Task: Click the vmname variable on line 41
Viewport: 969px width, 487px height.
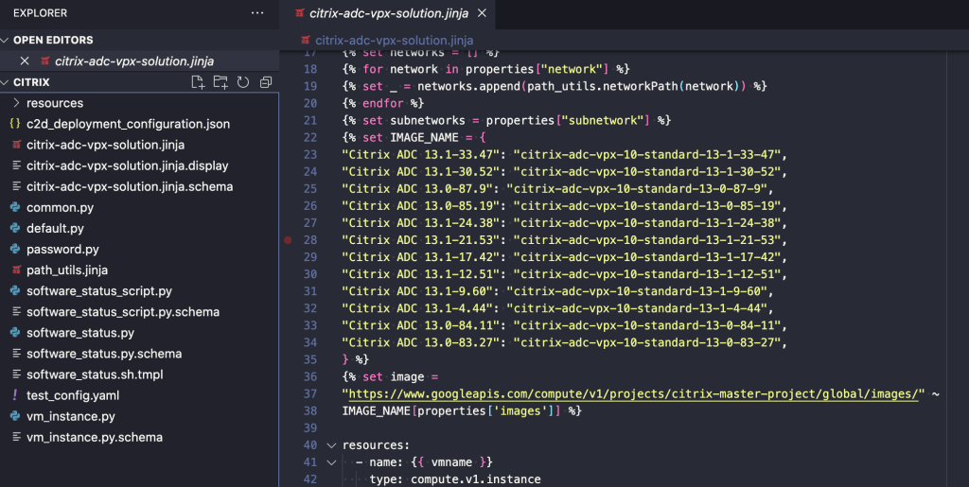Action: 451,462
